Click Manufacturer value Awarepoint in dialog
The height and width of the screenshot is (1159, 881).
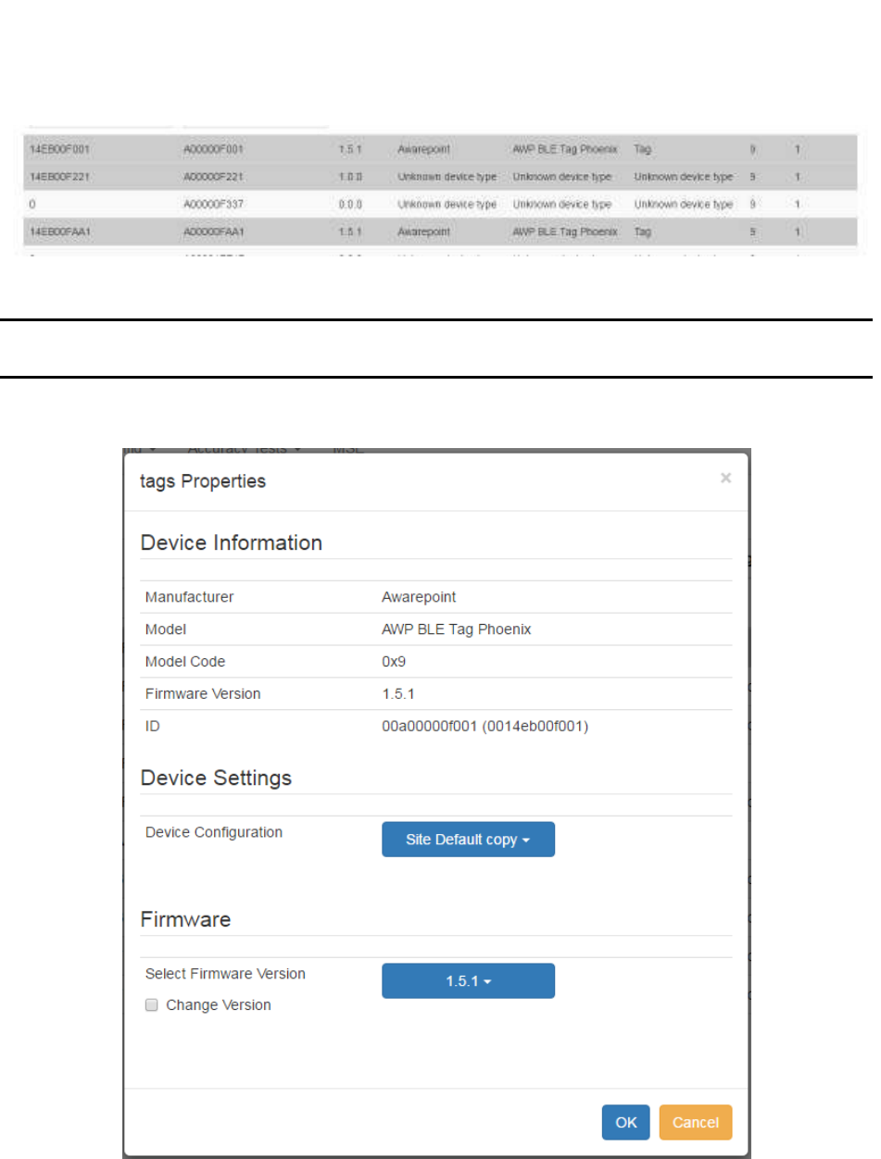click(x=418, y=597)
